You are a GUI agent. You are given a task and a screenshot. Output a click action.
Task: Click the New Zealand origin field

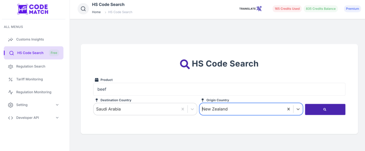click(251, 109)
